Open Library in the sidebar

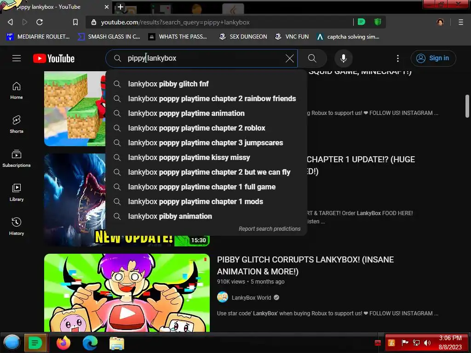pos(17,193)
